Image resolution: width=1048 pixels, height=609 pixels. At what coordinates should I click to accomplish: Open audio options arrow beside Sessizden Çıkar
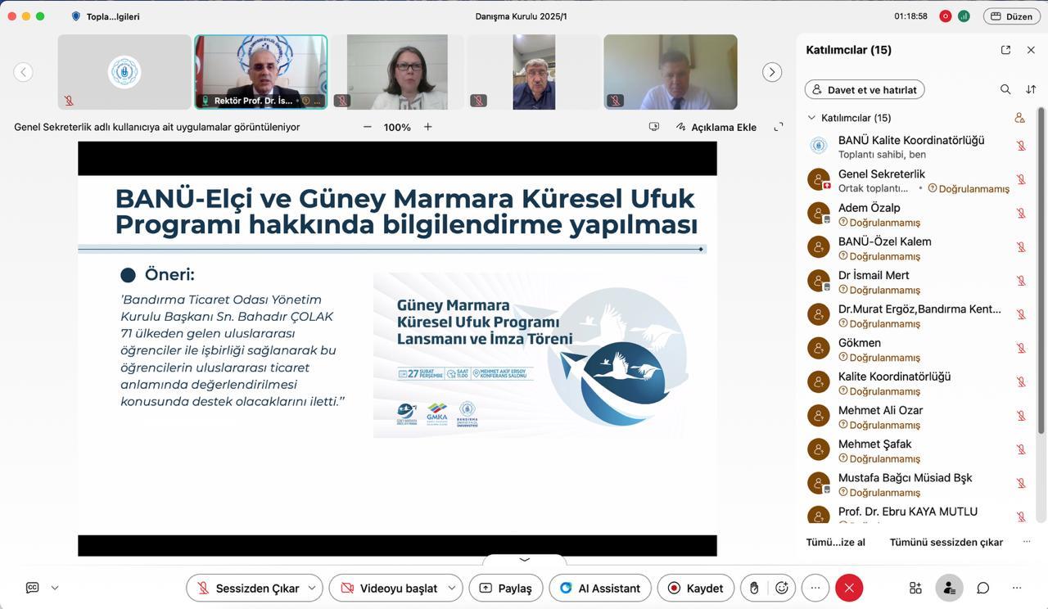tap(312, 588)
